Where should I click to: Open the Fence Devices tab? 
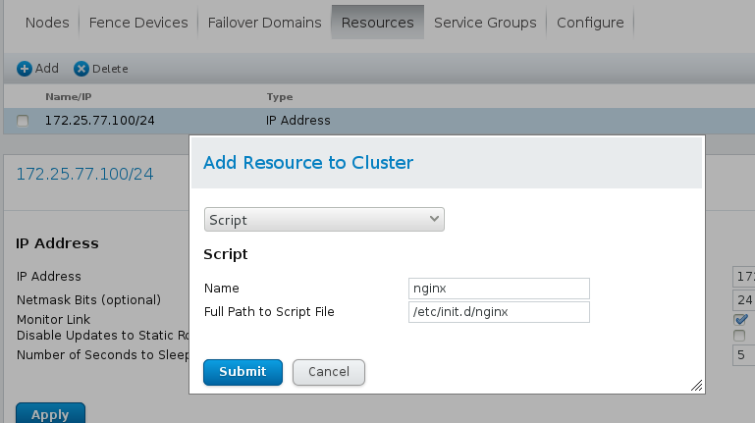click(x=138, y=23)
